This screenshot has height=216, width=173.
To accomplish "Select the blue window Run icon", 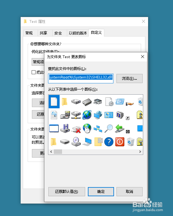I will coord(120,102).
